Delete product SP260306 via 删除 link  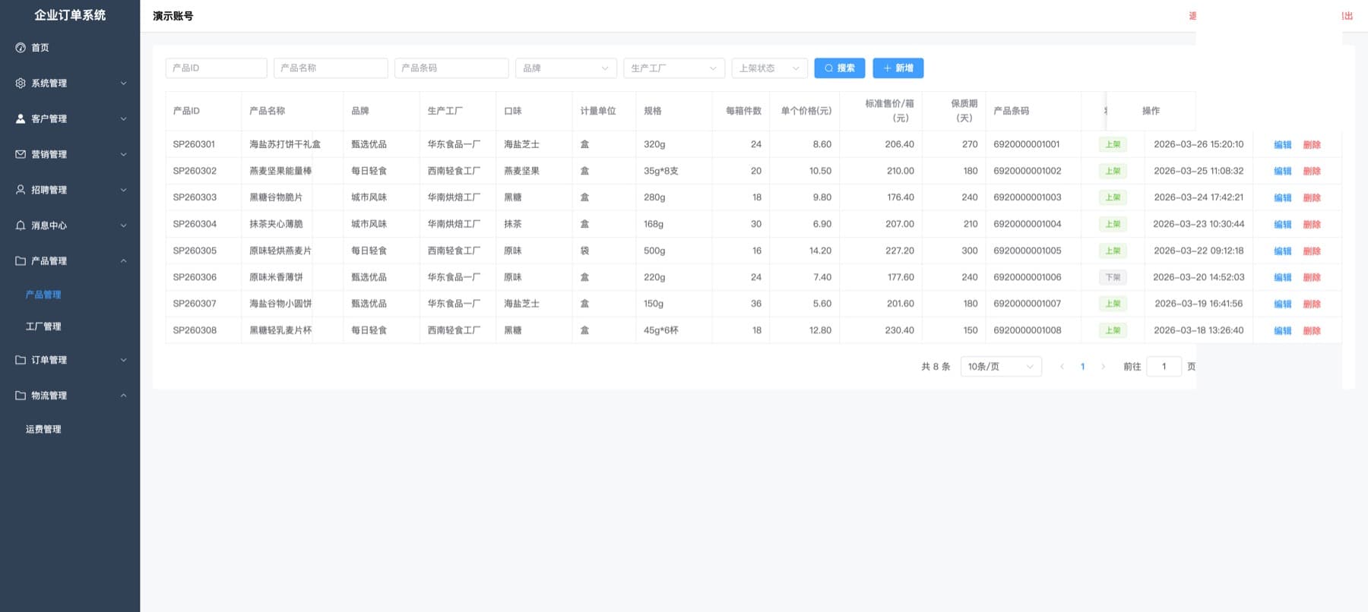1312,278
